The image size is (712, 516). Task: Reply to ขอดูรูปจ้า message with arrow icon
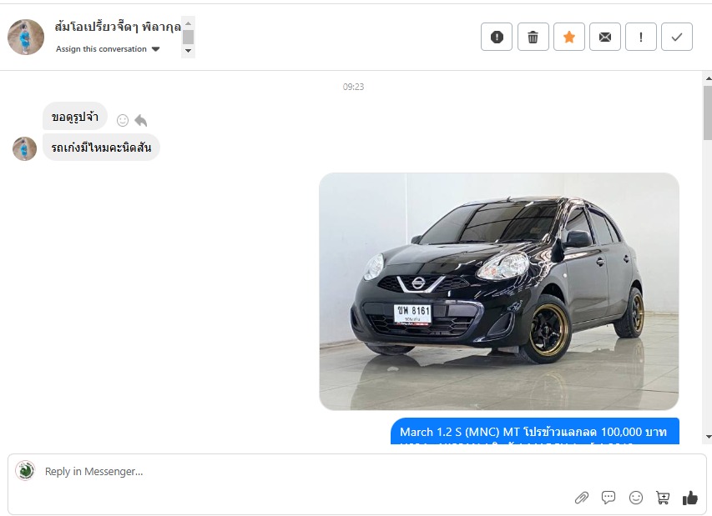tap(141, 120)
